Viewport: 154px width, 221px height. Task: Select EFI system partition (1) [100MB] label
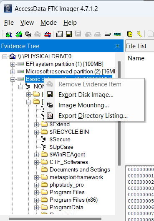[65, 64]
